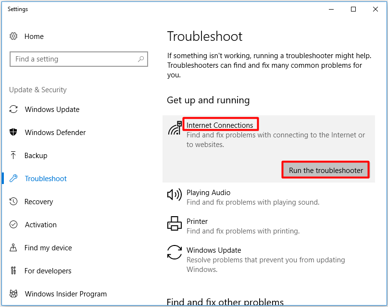
Task: Open the Troubleshoot menu item
Action: click(x=46, y=178)
